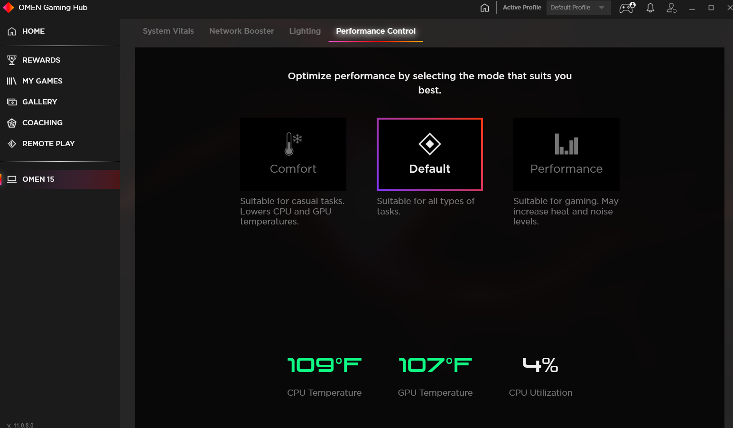Open the Default Profile dropdown
The image size is (733, 428).
point(578,7)
